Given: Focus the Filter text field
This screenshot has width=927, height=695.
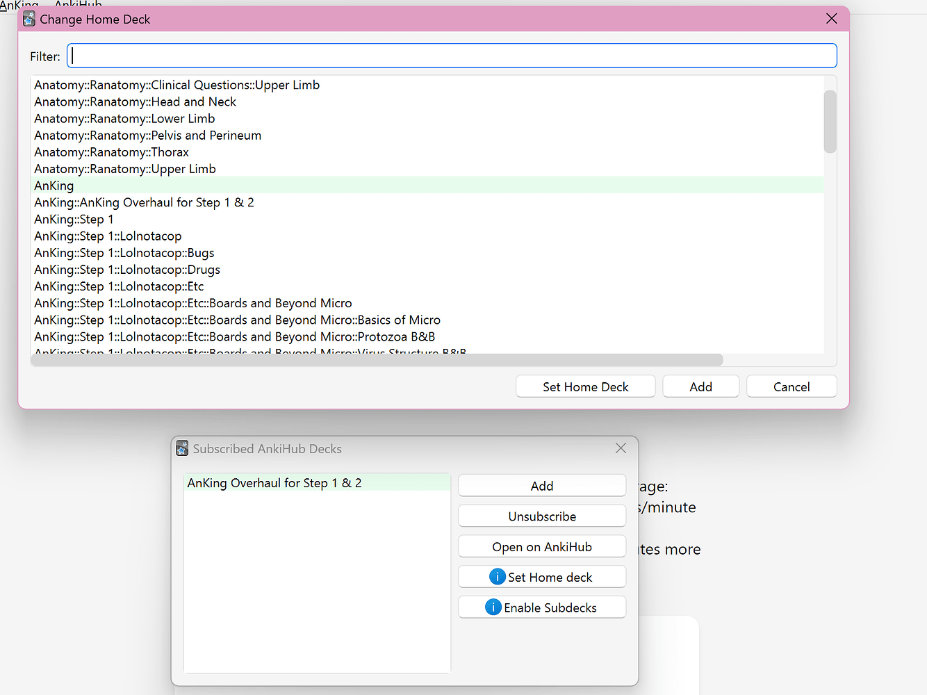Looking at the screenshot, I should point(452,56).
